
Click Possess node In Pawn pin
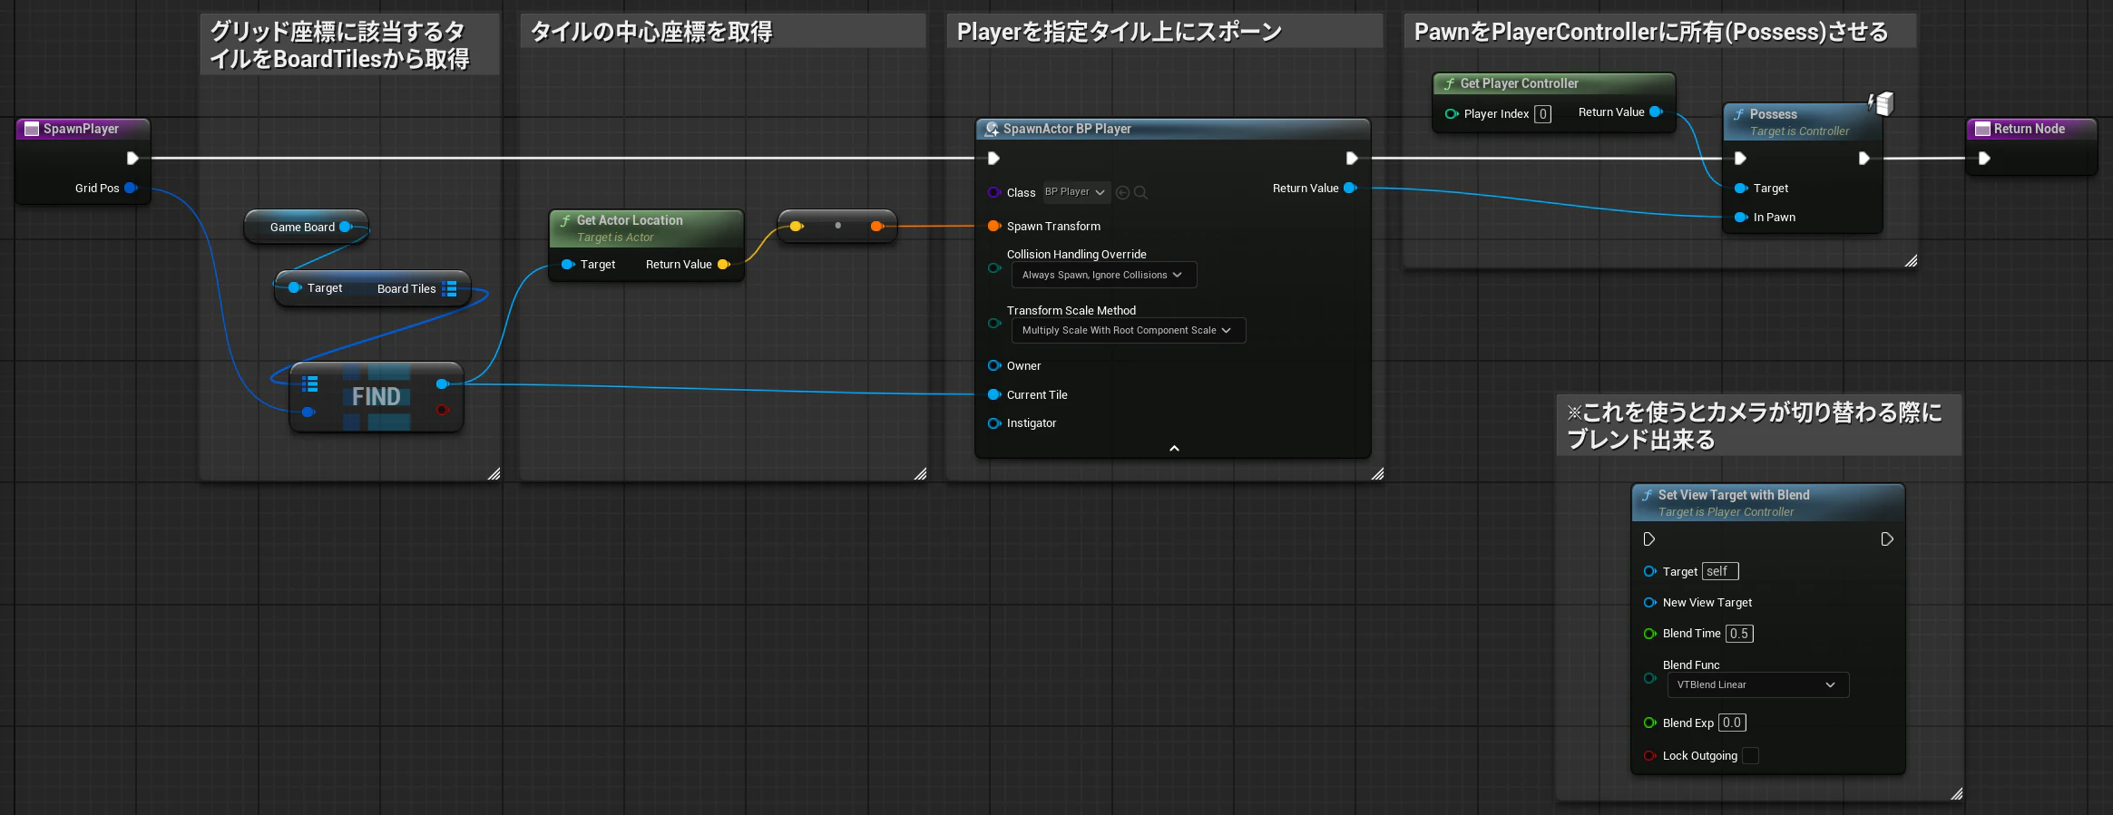(1741, 218)
